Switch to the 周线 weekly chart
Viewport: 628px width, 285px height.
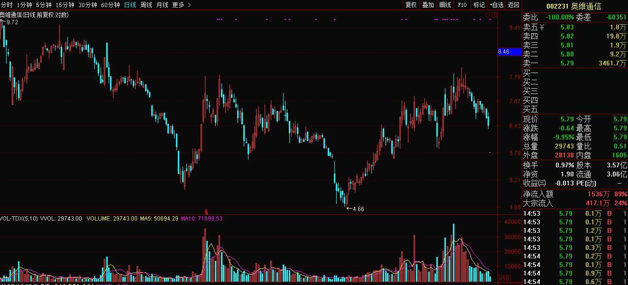(x=146, y=5)
